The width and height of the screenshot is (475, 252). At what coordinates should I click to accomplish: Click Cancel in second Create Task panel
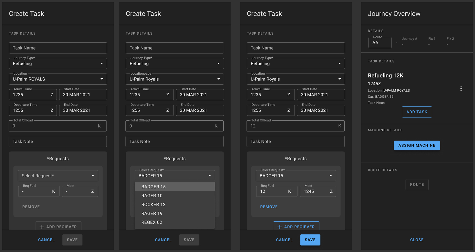click(x=163, y=240)
